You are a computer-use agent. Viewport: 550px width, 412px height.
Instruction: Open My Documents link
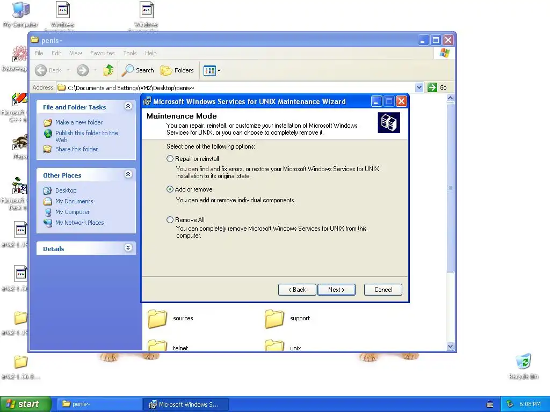(74, 202)
